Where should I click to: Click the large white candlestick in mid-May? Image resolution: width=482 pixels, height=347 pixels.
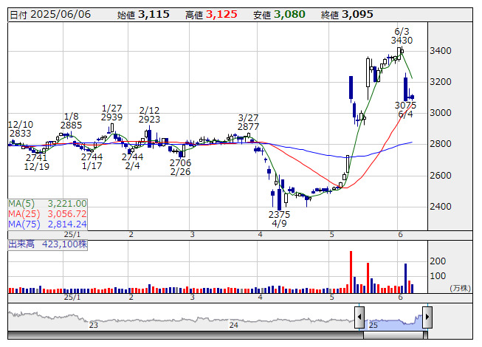[368, 73]
